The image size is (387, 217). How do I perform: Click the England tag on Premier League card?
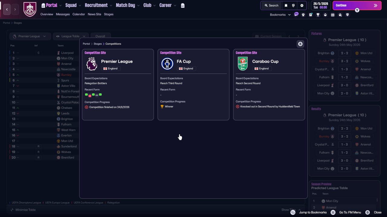(x=110, y=68)
